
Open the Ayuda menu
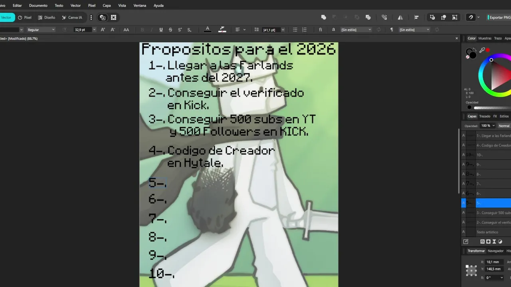coord(158,6)
